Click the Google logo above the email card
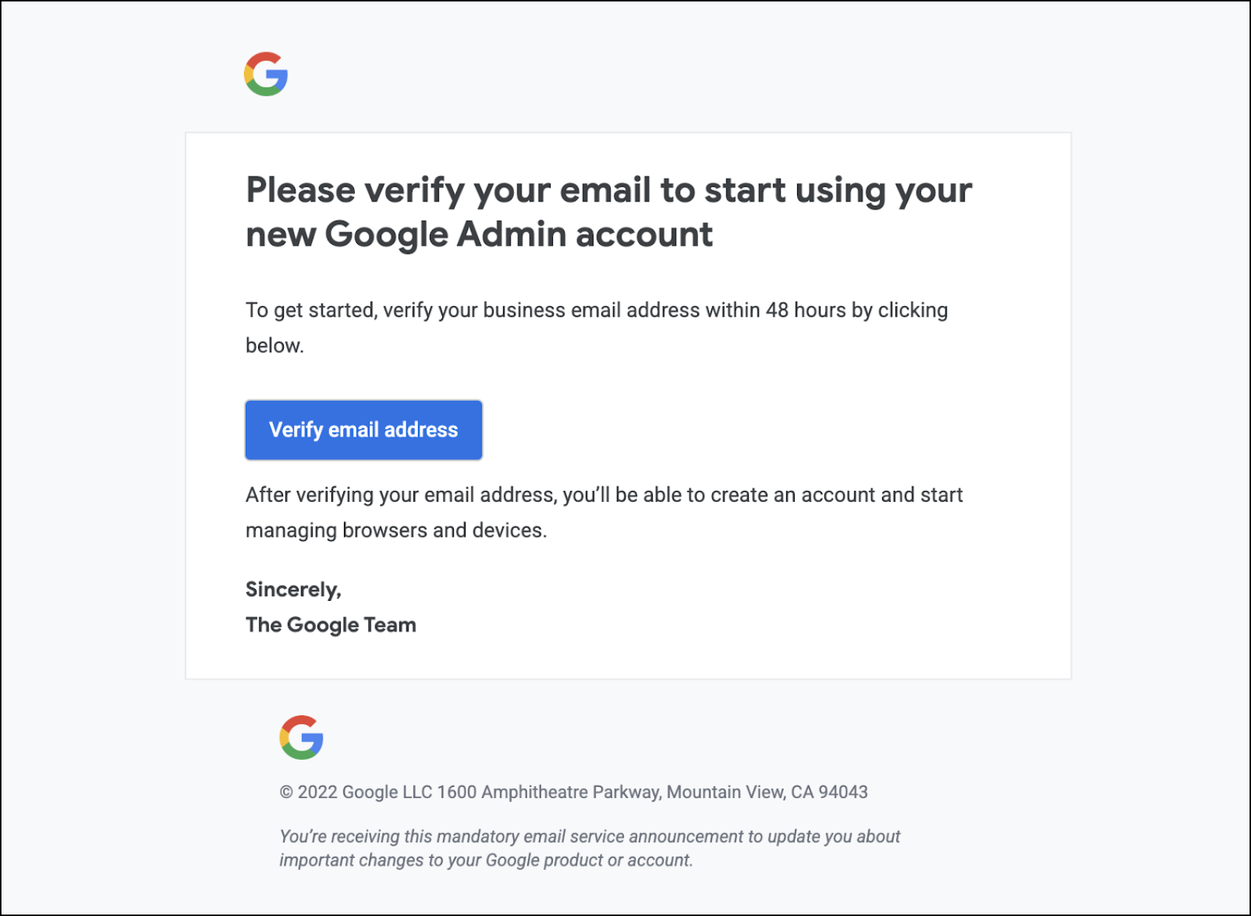Viewport: 1251px width, 916px height. click(265, 74)
